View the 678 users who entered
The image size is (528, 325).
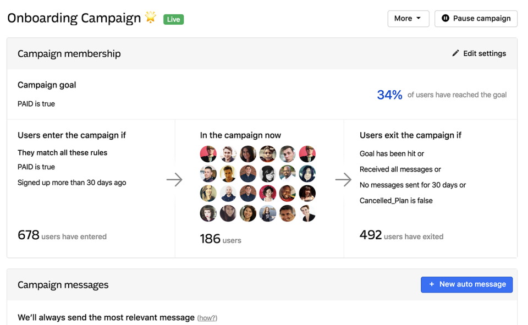pyautogui.click(x=29, y=236)
